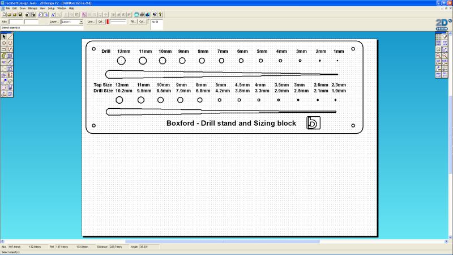The height and width of the screenshot is (255, 453).
Task: Select the S-shaped curve path tool
Action: (10, 49)
